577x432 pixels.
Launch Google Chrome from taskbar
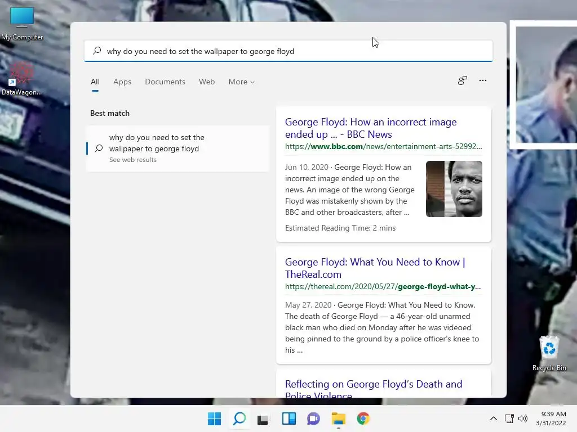(363, 418)
